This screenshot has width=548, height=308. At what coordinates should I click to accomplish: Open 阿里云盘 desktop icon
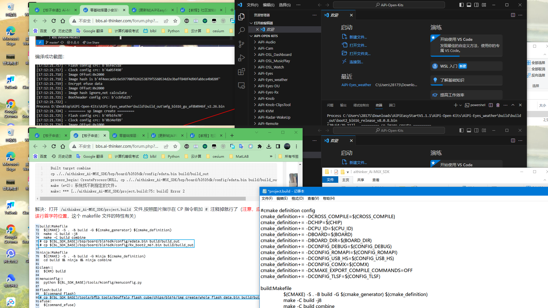11,256
